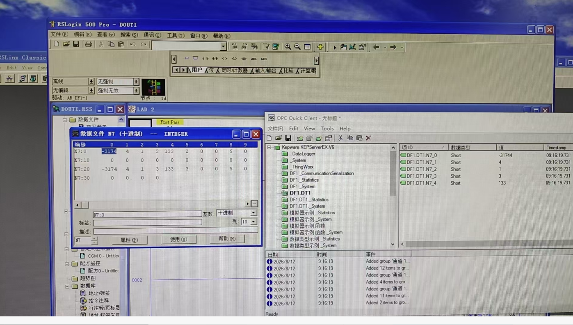Go back with the RSLogix left arrow
This screenshot has width=573, height=325.
click(x=376, y=47)
